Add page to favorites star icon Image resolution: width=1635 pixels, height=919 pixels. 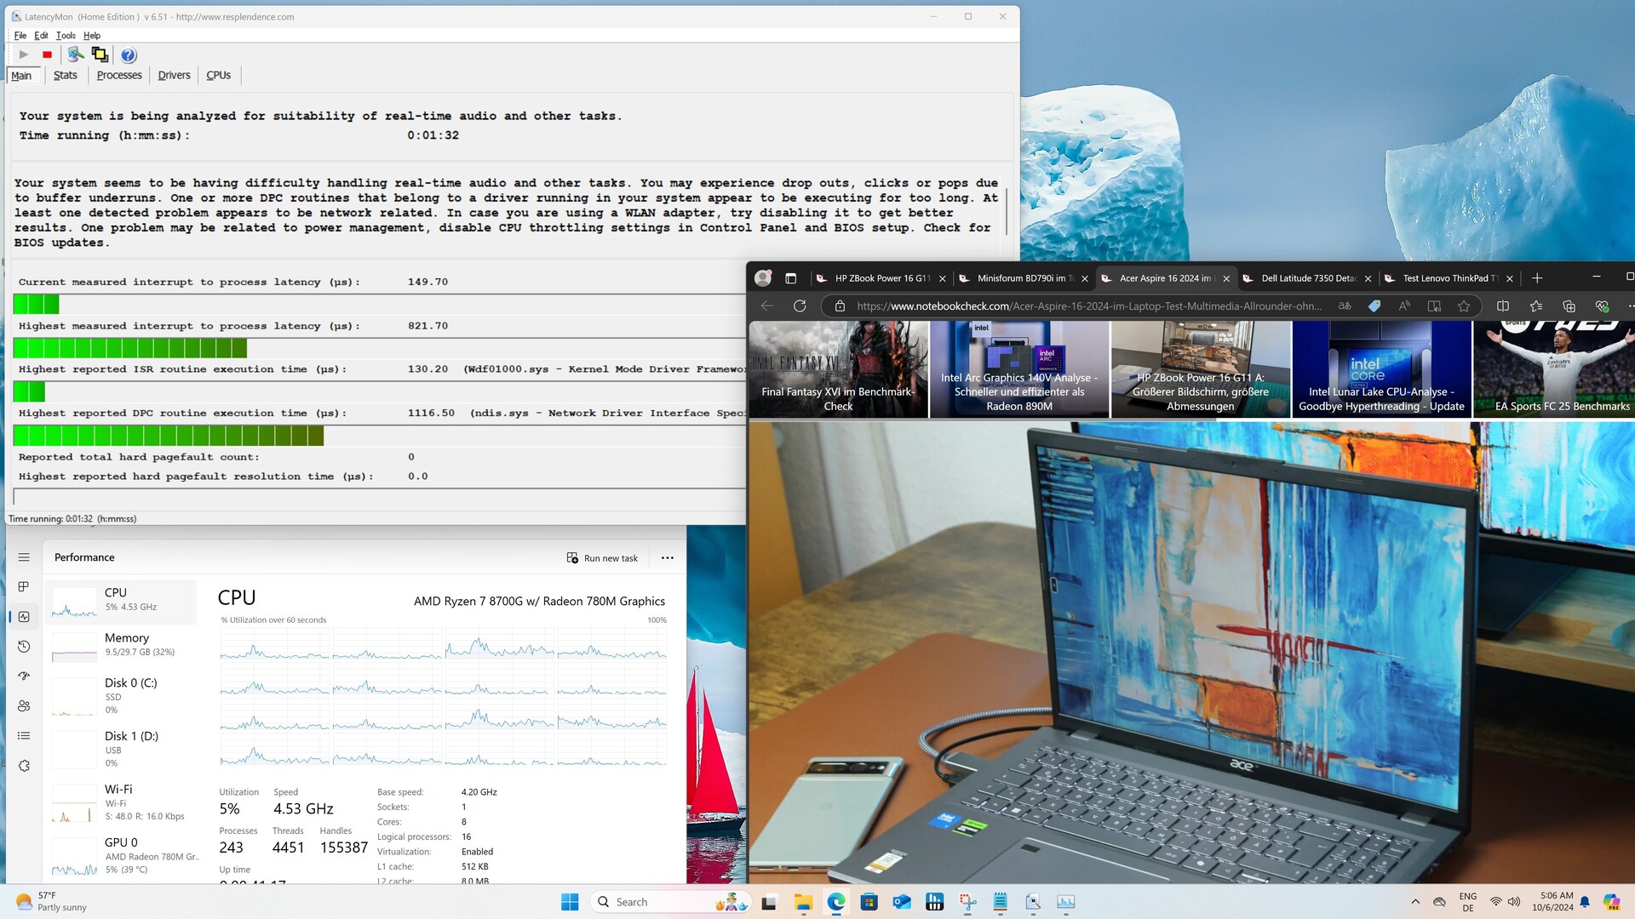click(x=1464, y=306)
